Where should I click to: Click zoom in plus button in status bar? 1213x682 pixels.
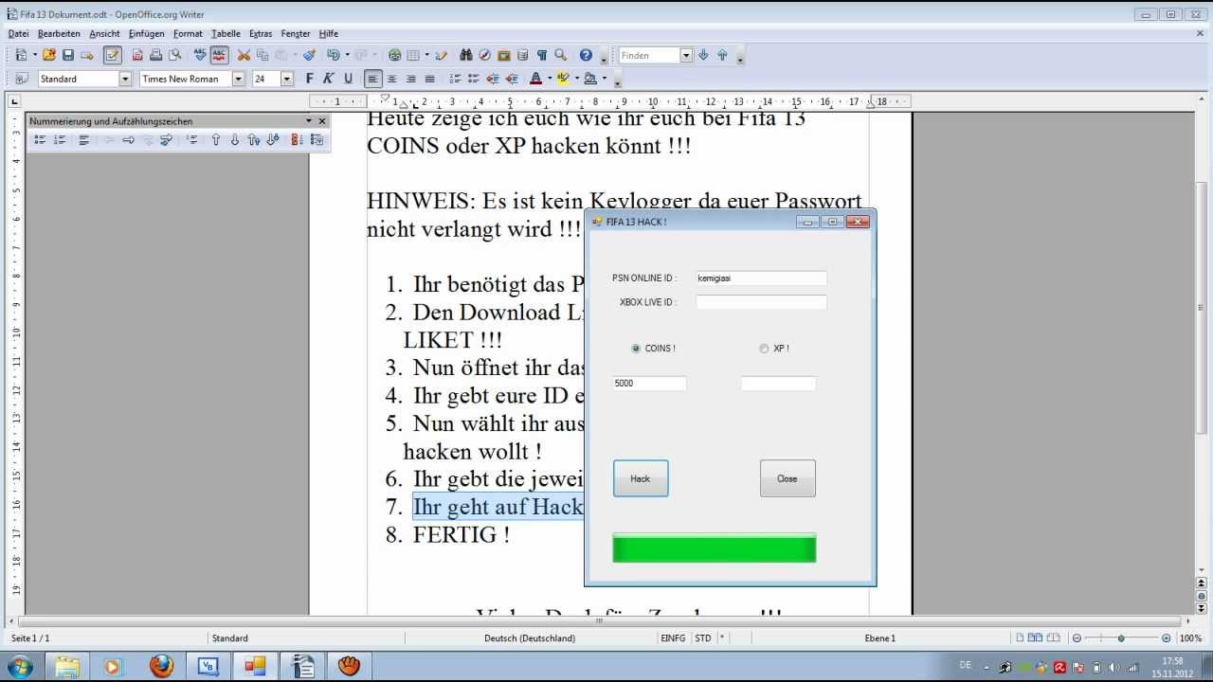tap(1167, 638)
